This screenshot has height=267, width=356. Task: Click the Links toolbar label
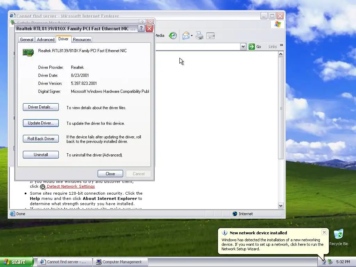(x=273, y=47)
